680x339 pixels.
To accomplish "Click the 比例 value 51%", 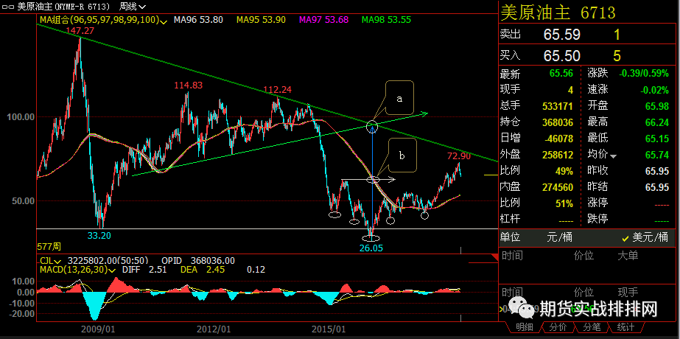I will tap(564, 203).
